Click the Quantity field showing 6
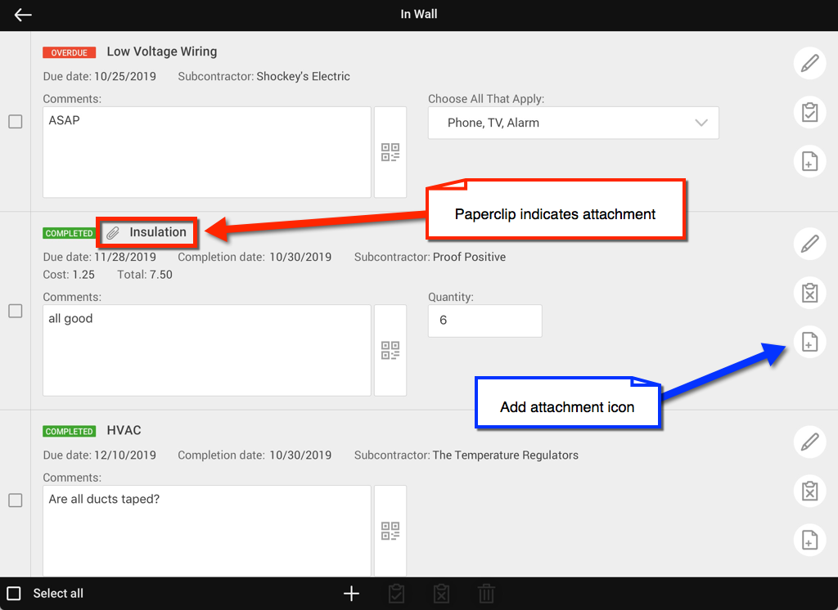Viewport: 838px width, 610px height. (484, 321)
